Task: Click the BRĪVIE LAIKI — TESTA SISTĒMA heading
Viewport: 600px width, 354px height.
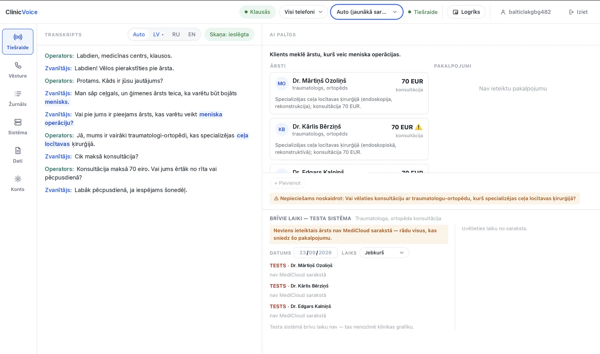Action: pos(310,218)
